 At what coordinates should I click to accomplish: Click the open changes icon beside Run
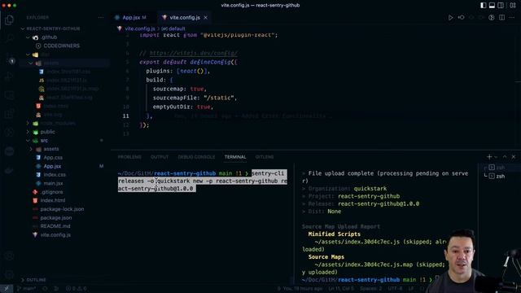[462, 17]
